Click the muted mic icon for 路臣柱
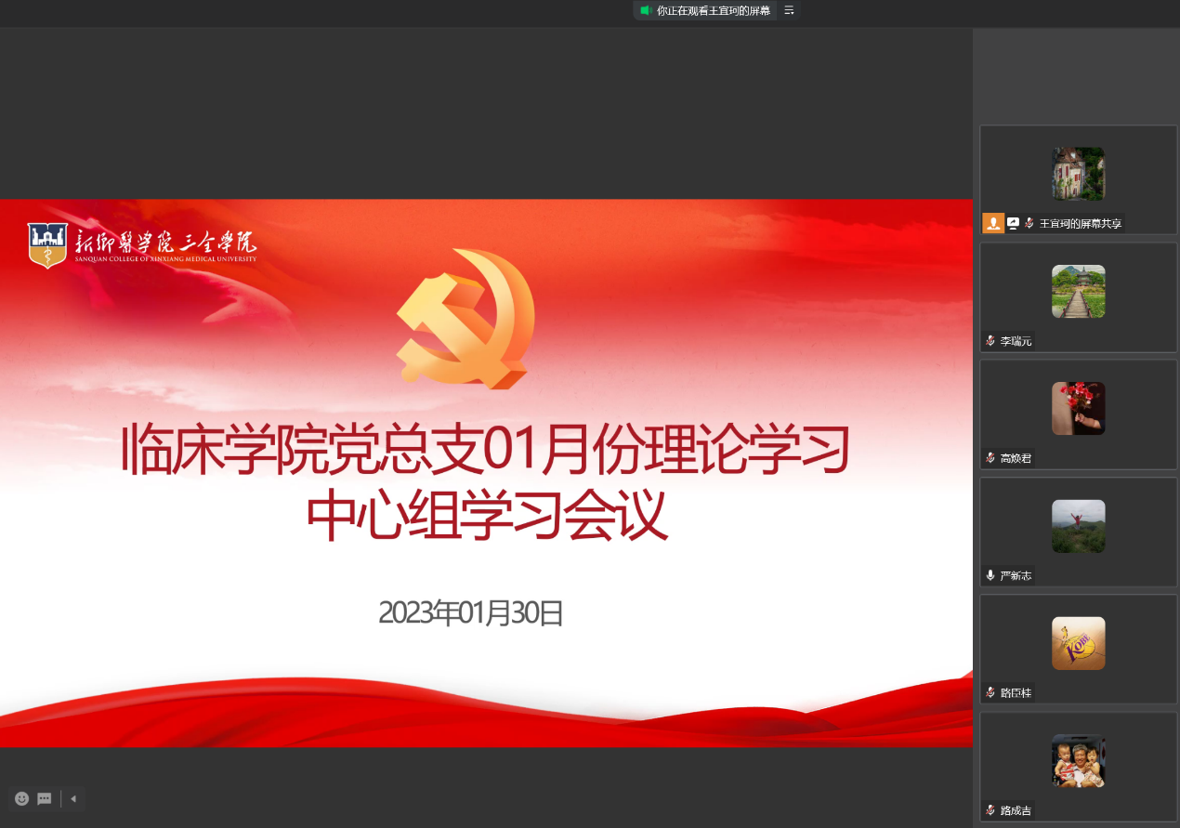 tap(990, 692)
